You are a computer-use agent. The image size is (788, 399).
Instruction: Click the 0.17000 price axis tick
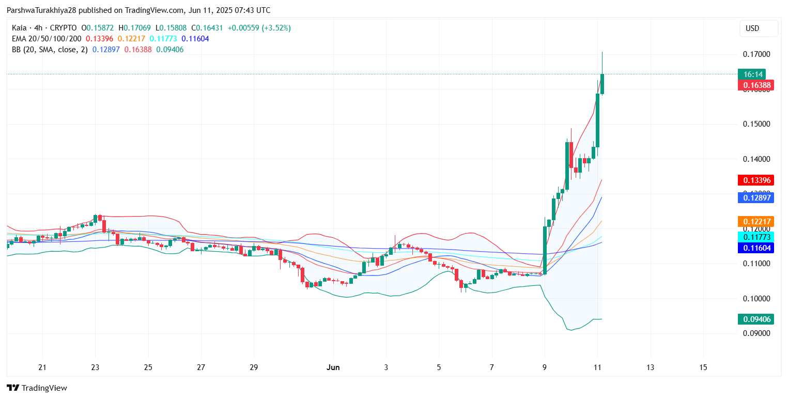756,54
